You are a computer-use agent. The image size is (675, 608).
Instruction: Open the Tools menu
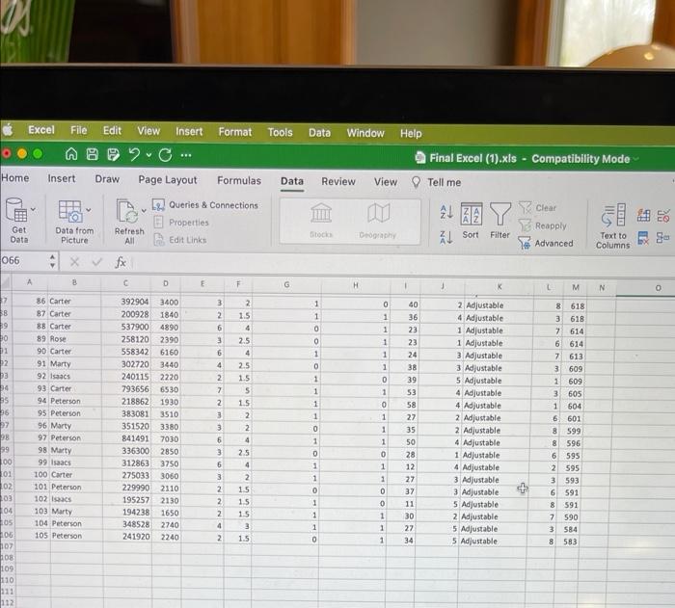coord(281,133)
